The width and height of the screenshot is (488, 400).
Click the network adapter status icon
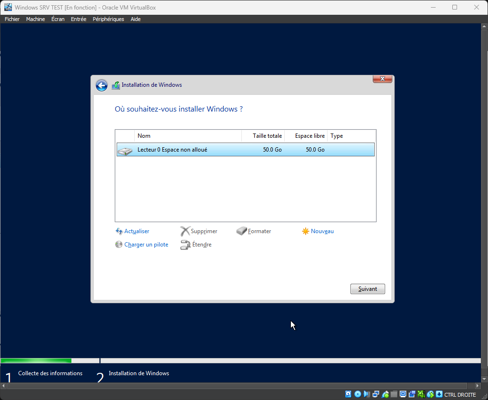(376, 394)
